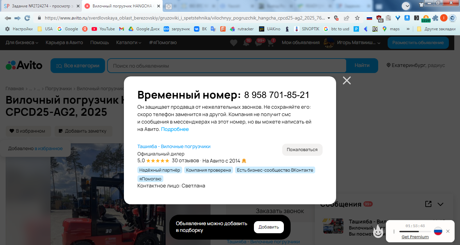Screen dimensions: 460x245
Task: Bookmark this page star icon
Action: (357, 18)
